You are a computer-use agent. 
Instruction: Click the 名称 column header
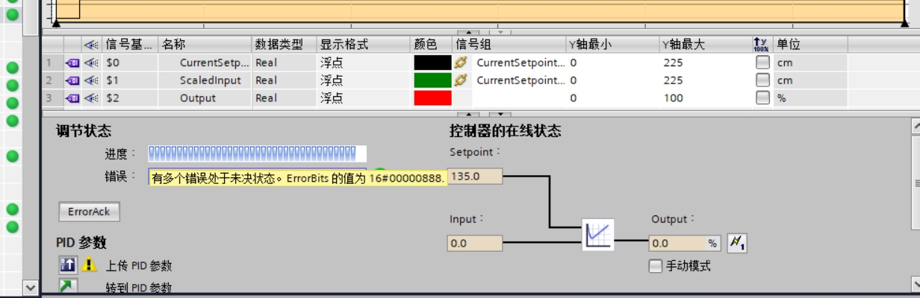tap(173, 45)
